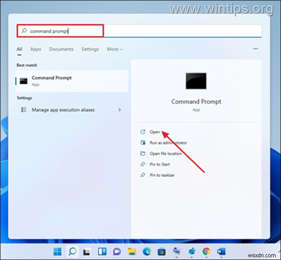Click the Run as administrator shield icon
This screenshot has width=281, height=260.
pyautogui.click(x=143, y=142)
